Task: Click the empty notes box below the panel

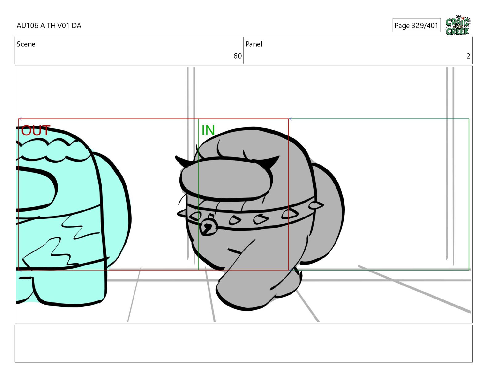Action: (244, 343)
